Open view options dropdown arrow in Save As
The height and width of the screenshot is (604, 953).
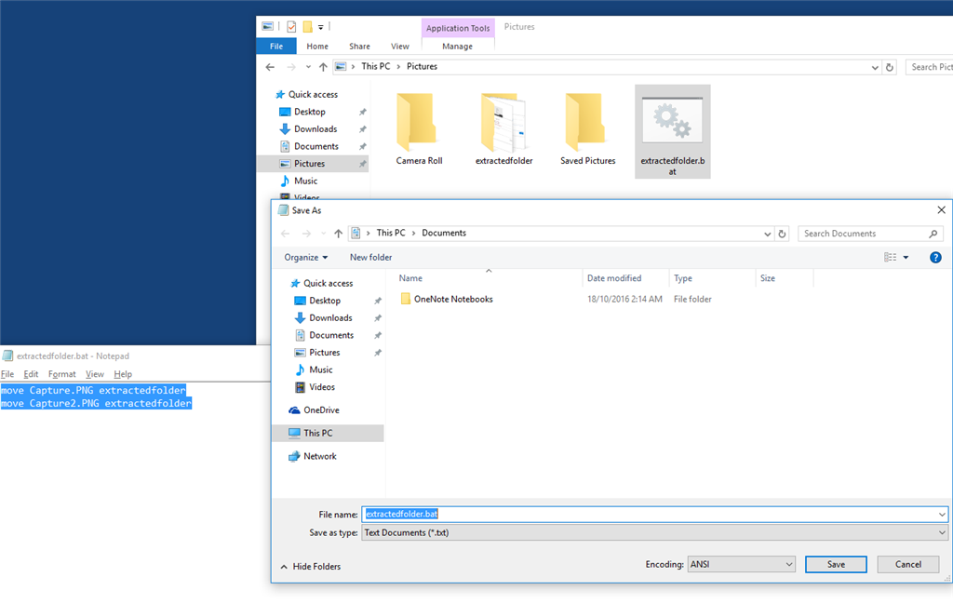pos(906,257)
